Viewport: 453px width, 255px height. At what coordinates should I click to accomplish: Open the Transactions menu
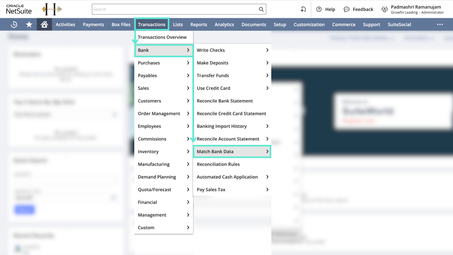[x=152, y=25]
